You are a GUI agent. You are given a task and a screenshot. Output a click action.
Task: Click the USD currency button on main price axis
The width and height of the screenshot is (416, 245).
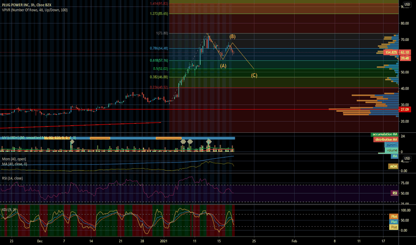[407, 4]
